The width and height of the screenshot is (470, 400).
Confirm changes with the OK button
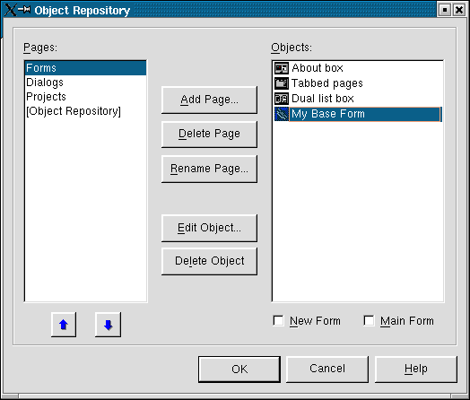point(239,370)
